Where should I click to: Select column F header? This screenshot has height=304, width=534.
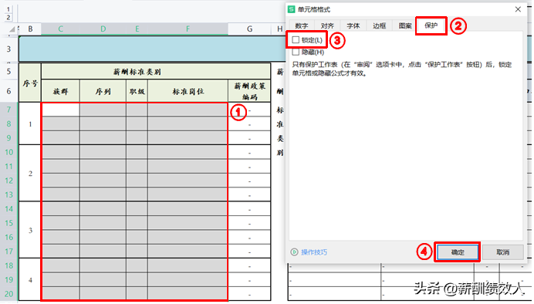coord(188,29)
